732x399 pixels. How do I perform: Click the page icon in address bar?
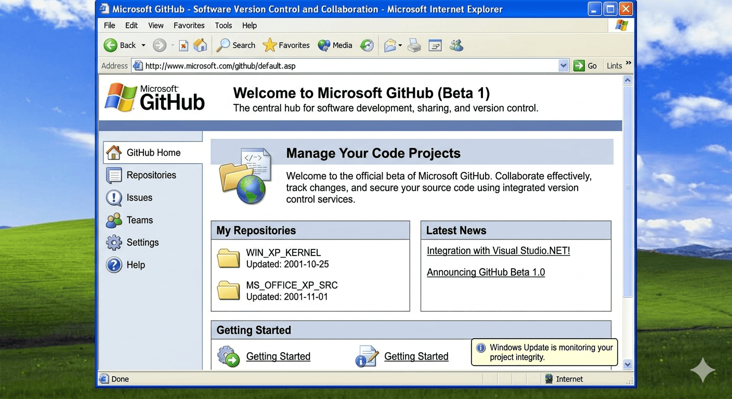[x=138, y=66]
